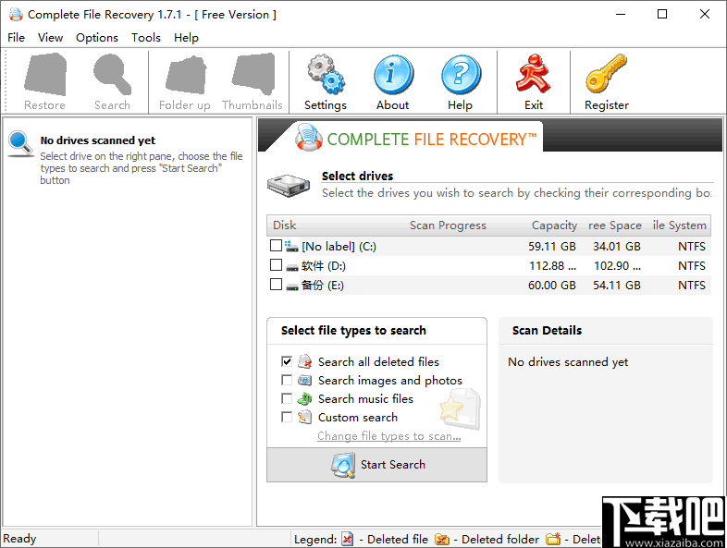Click the Ready status bar text
Screen dimensions: 727x548
coord(19,538)
